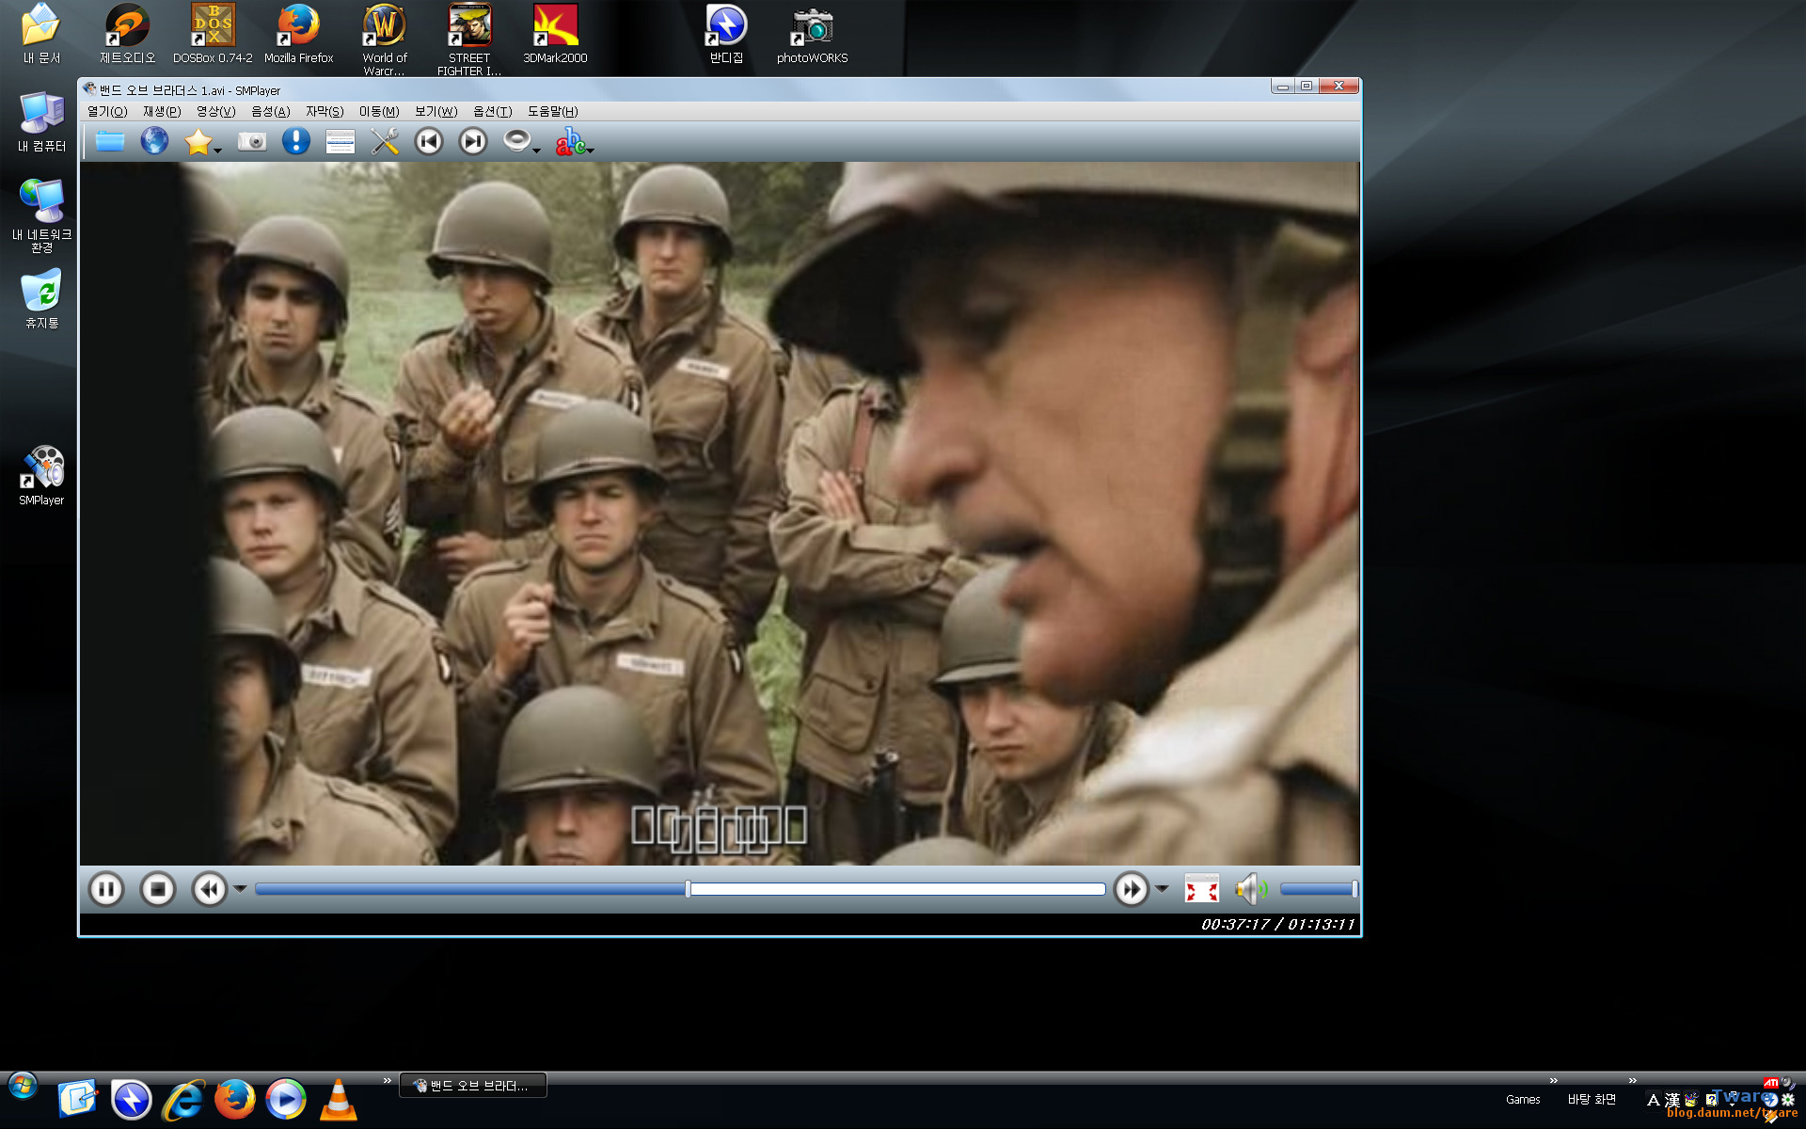Select the Mozilla Firefox desktop icon
Viewport: 1806px width, 1129px height.
click(x=298, y=34)
